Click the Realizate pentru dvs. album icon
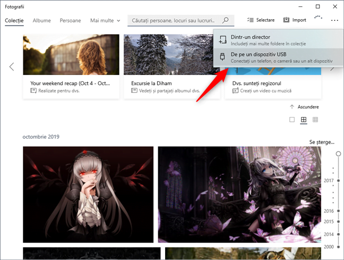 33,90
